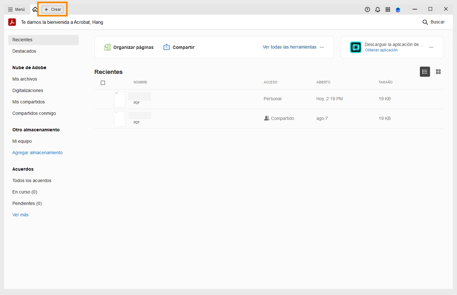This screenshot has height=295, width=457.
Task: Click the Compartir share tool
Action: 179,47
